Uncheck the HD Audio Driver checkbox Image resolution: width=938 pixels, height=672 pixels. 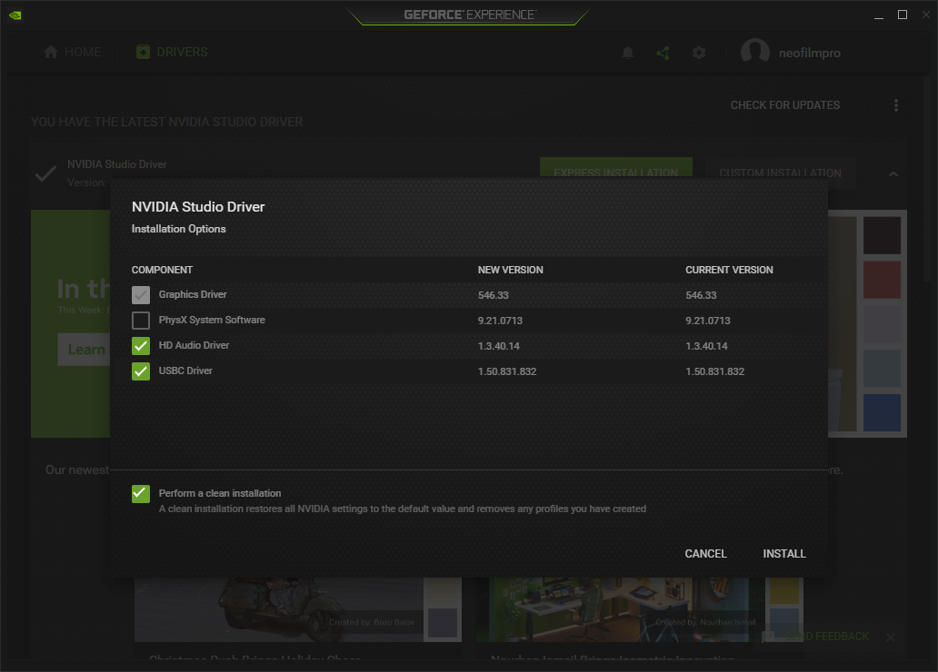tap(141, 346)
